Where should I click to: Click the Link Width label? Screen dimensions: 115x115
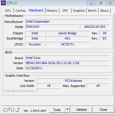click(x=27, y=86)
